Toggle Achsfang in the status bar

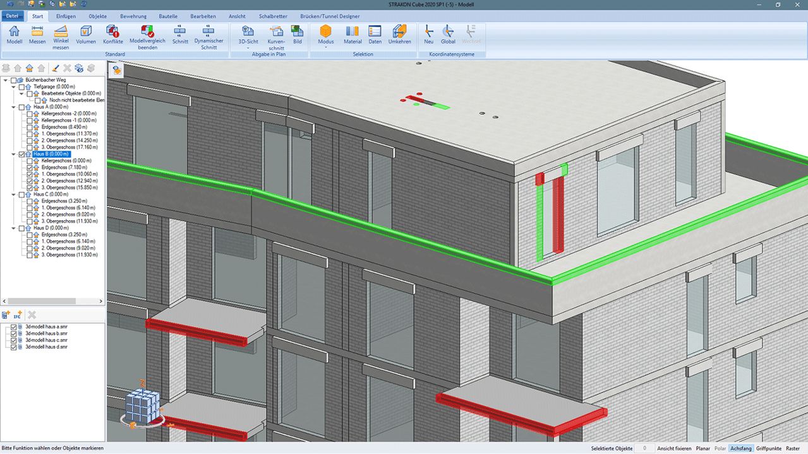pyautogui.click(x=740, y=448)
